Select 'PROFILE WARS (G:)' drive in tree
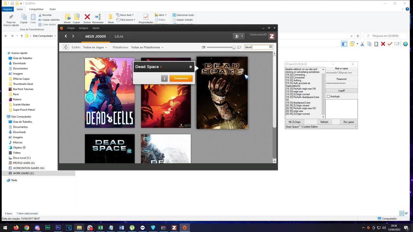This screenshot has width=413, height=232. [24, 163]
